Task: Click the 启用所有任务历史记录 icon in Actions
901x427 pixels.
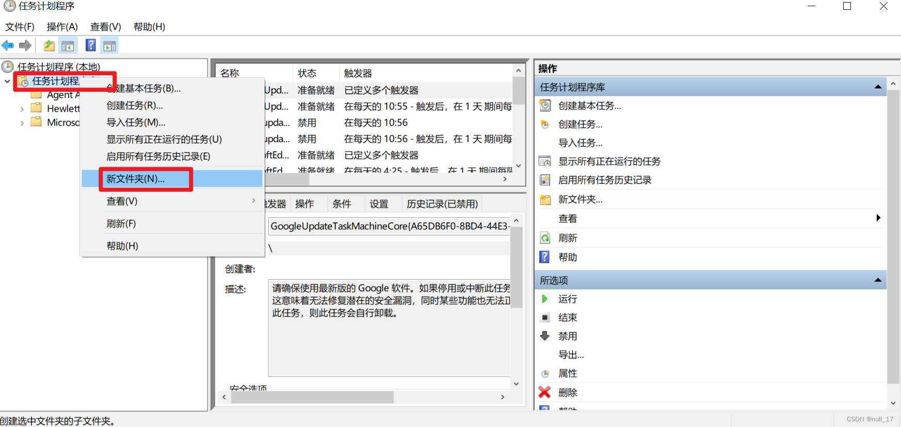Action: [x=545, y=180]
